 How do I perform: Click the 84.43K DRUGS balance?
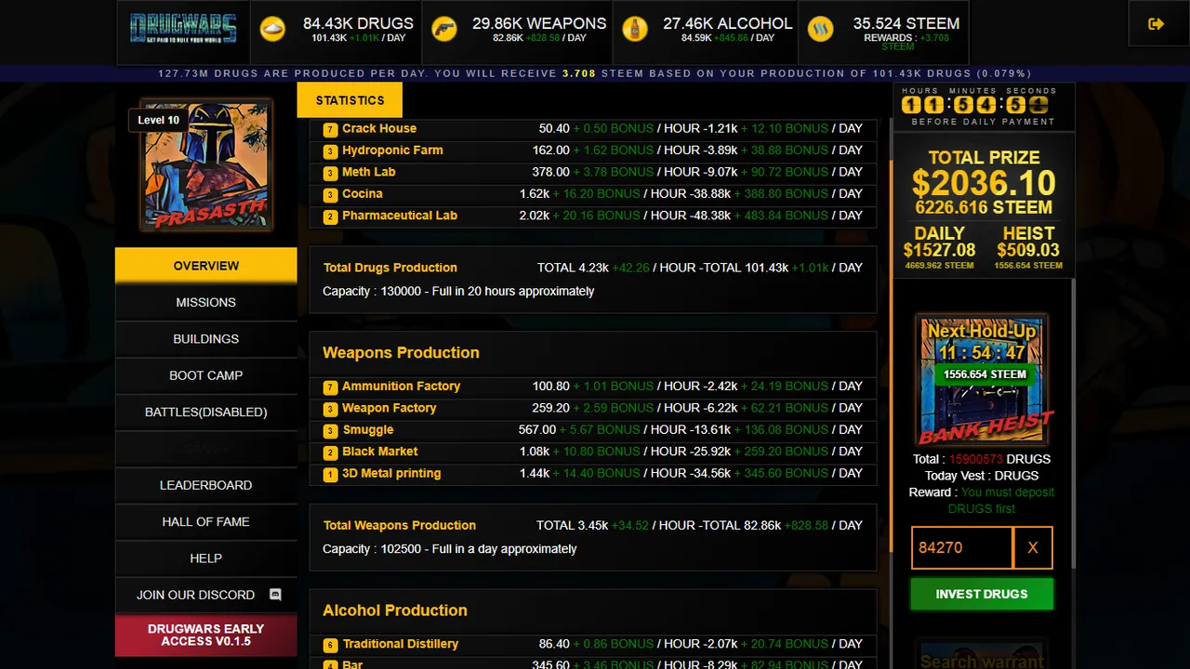[358, 23]
